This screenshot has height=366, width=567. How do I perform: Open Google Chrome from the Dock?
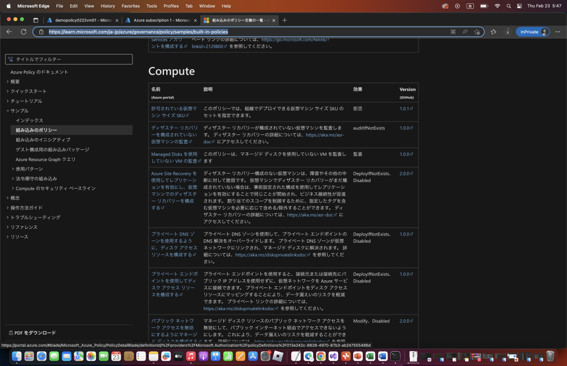(x=321, y=356)
